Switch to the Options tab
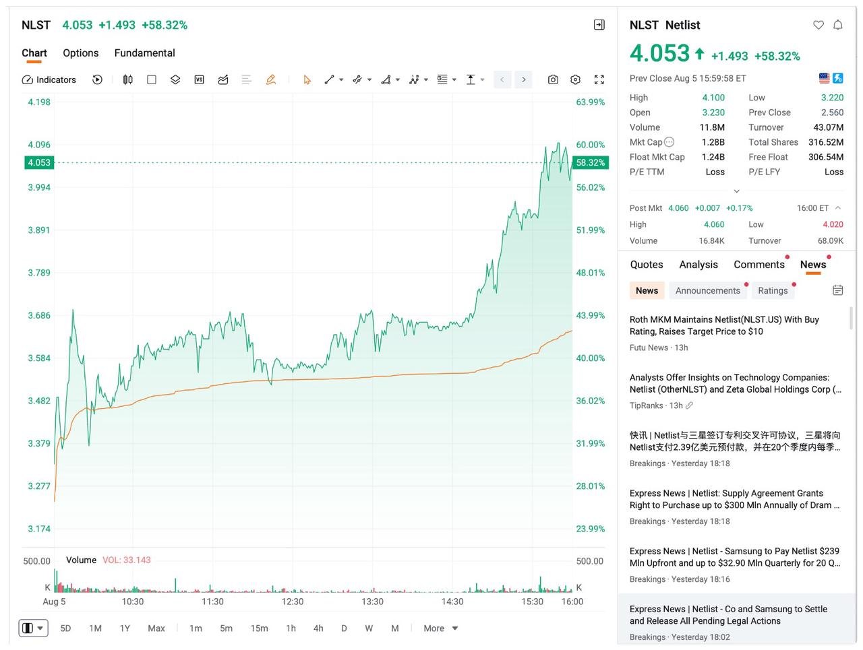The width and height of the screenshot is (863, 650). (81, 53)
